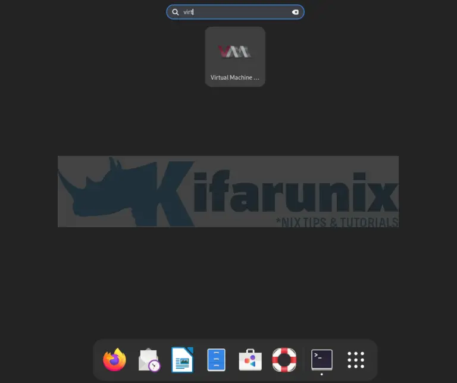The width and height of the screenshot is (457, 383).
Task: Open the Help lifebuoy icon
Action: (x=284, y=360)
